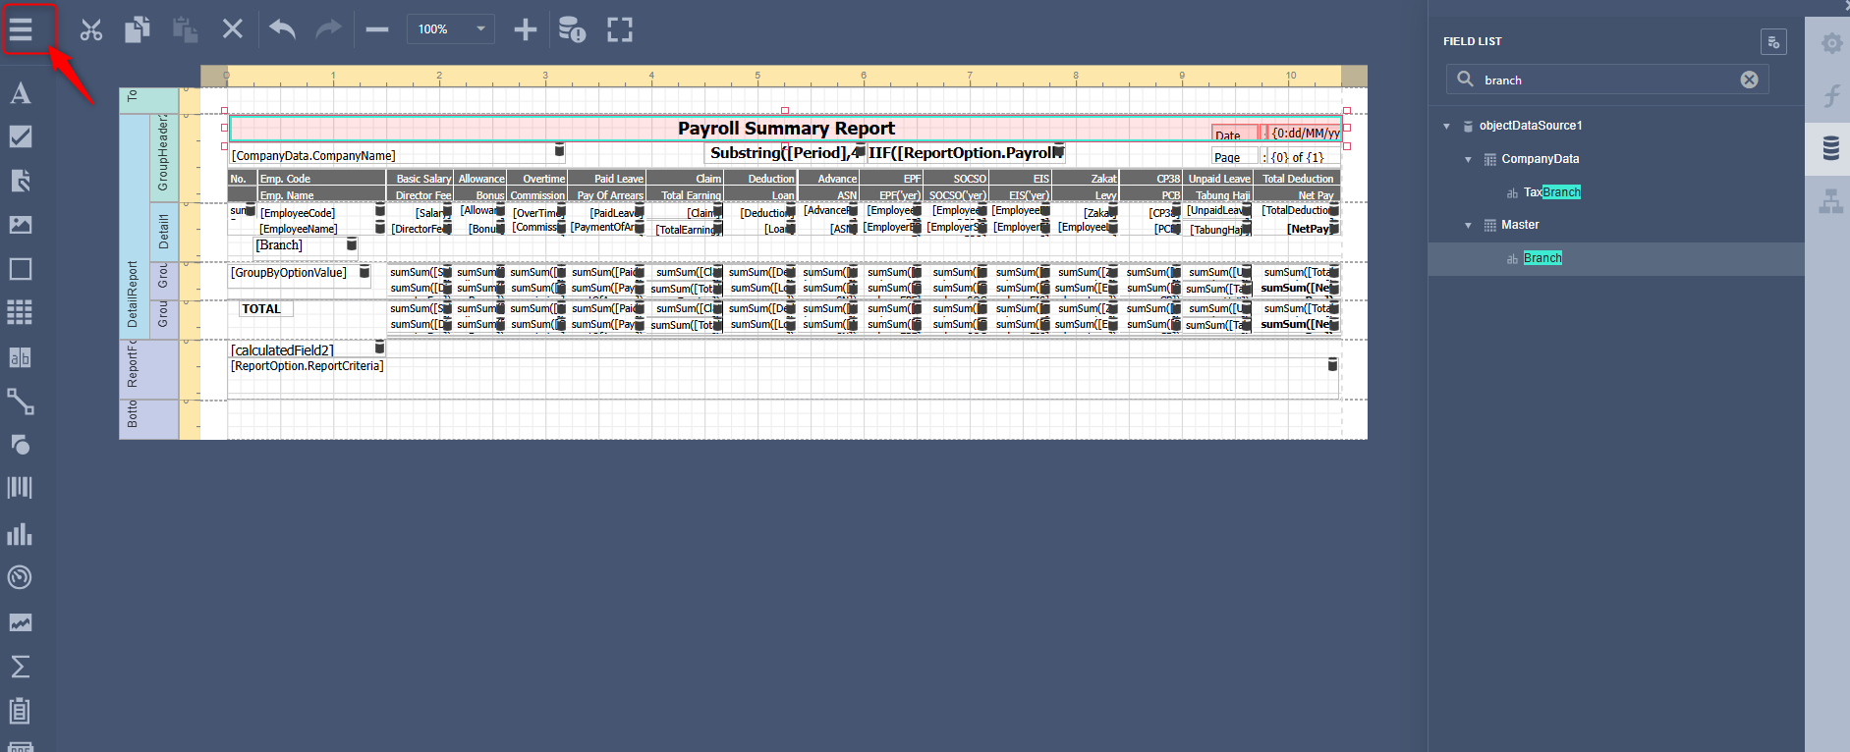The image size is (1850, 752).
Task: Collapse the objectDataSource1 node
Action: tap(1446, 126)
